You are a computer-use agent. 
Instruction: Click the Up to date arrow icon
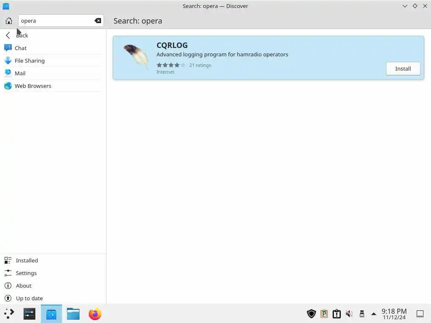pos(8,298)
